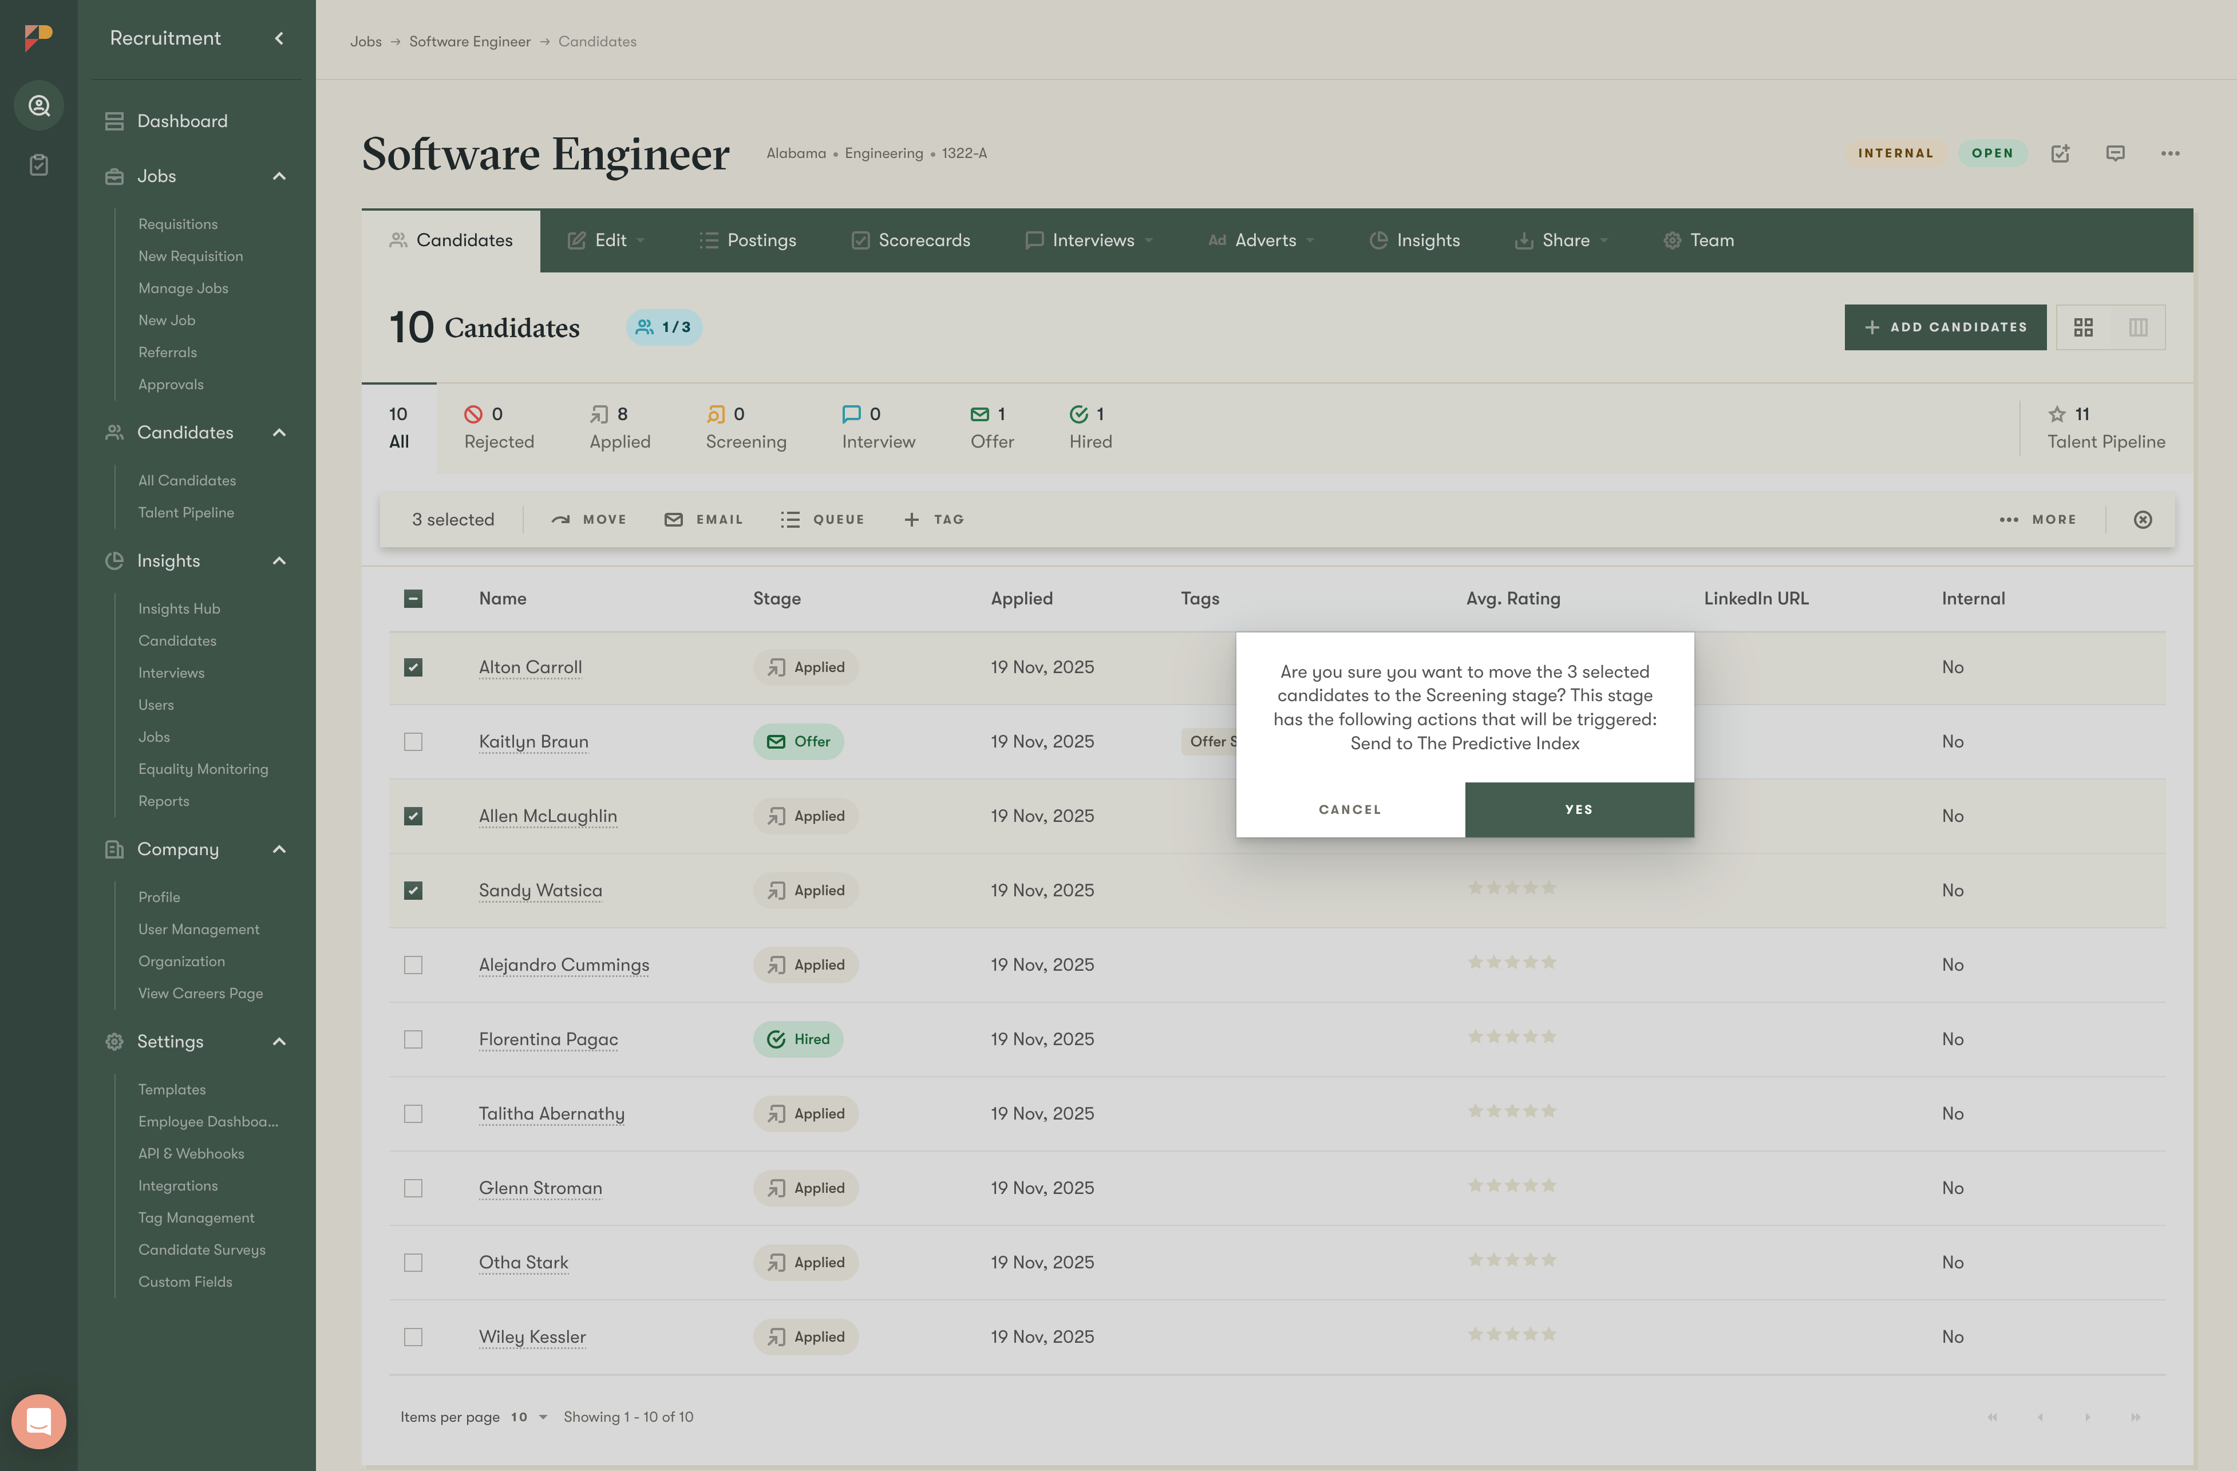The height and width of the screenshot is (1471, 2237).
Task: Rate Sandy Watsica using the stars
Action: 1511,888
